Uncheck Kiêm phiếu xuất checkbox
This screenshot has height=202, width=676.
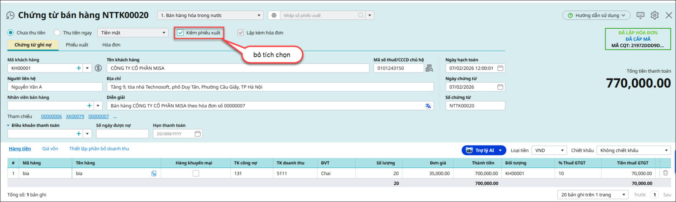tap(181, 32)
